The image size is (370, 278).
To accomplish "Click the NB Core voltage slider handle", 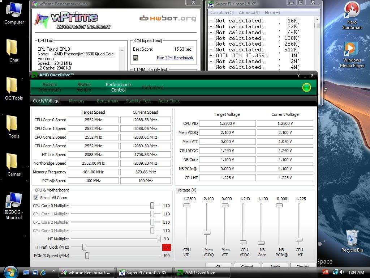I will [x=261, y=243].
